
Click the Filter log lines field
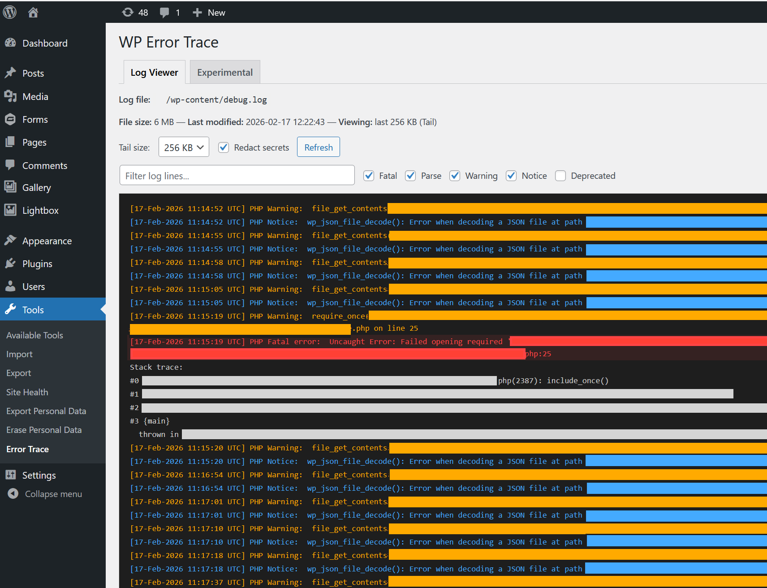click(237, 175)
